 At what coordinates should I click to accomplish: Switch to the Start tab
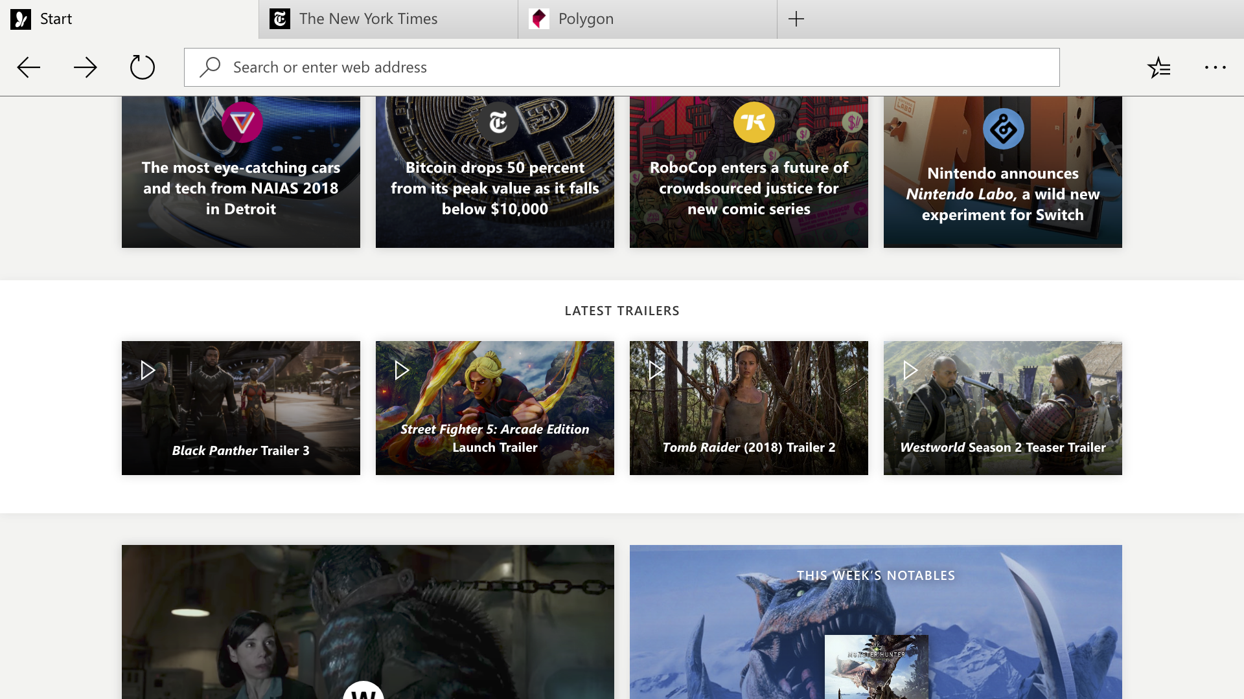pyautogui.click(x=130, y=19)
